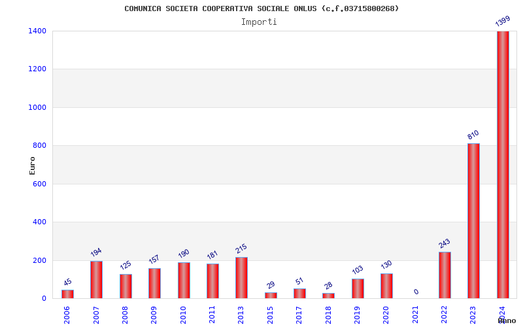
Task: Select the small red bar for 2018
Action: (329, 296)
